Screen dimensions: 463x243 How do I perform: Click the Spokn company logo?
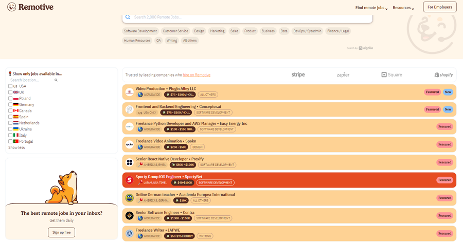(x=130, y=144)
